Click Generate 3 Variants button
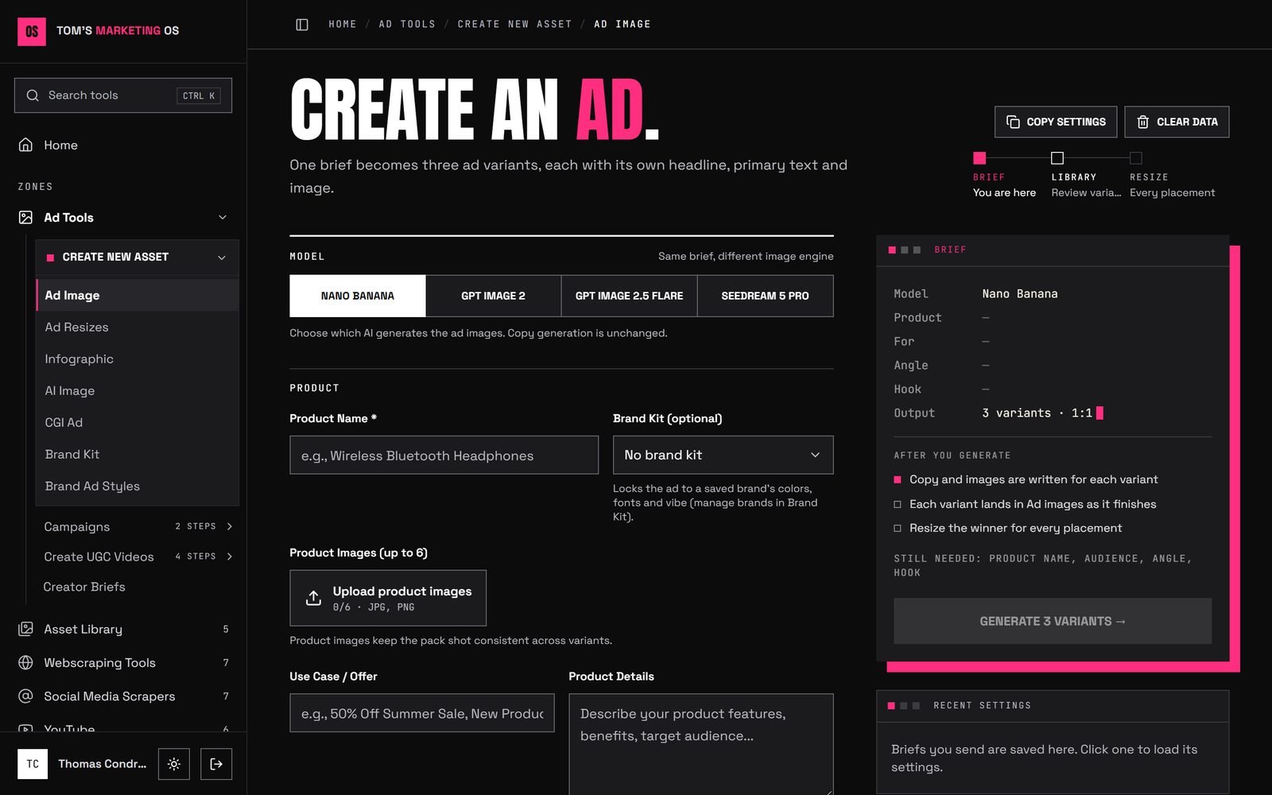This screenshot has height=795, width=1272. pos(1053,621)
